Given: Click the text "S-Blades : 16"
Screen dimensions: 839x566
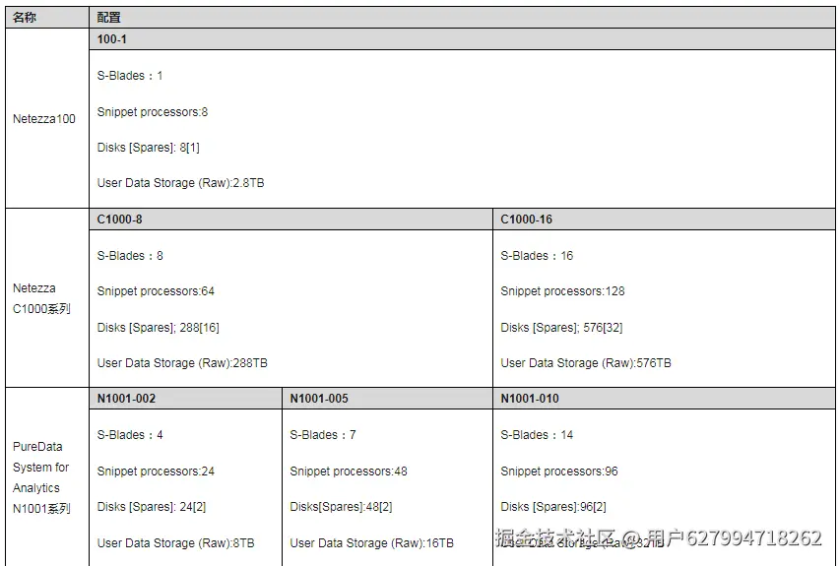Looking at the screenshot, I should pyautogui.click(x=537, y=256).
